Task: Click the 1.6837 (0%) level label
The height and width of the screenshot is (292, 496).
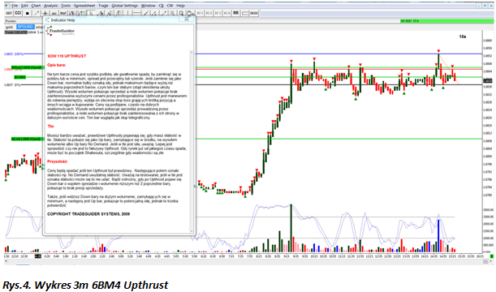Action: [x=12, y=84]
